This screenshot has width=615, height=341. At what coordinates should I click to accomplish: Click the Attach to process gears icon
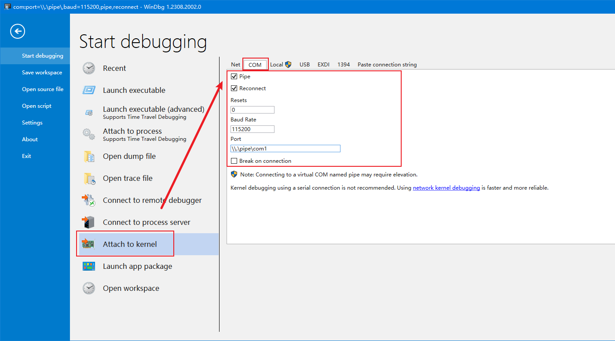click(x=89, y=134)
